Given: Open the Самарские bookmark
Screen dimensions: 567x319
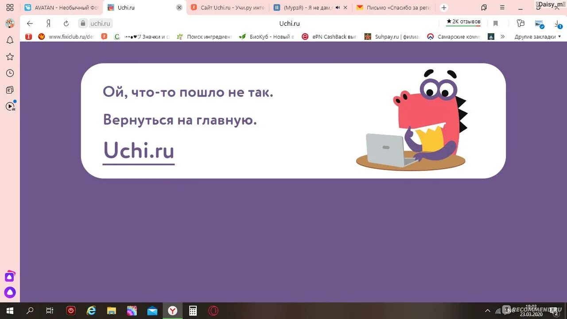Looking at the screenshot, I should [454, 37].
